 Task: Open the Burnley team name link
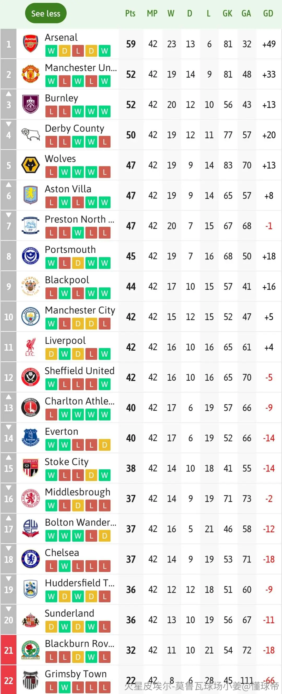[x=61, y=98]
